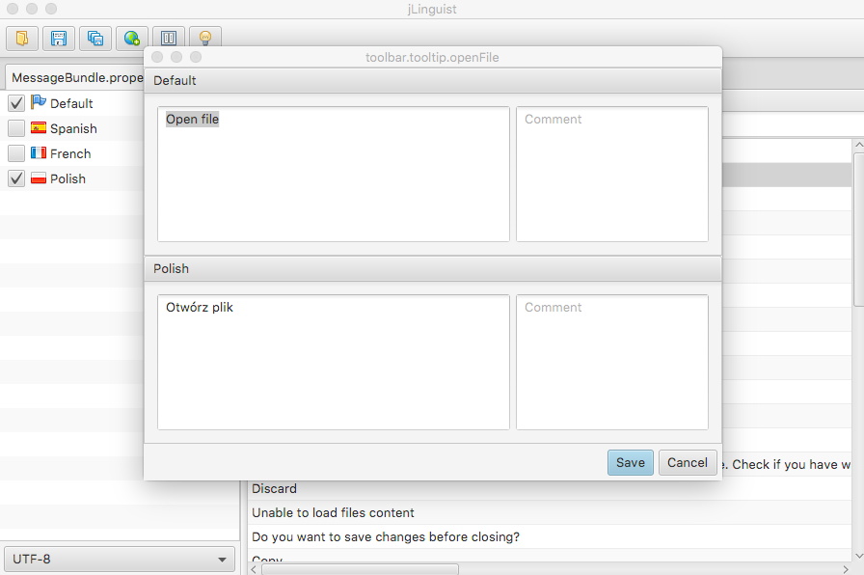Click the Default section header in dialog
The height and width of the screenshot is (575, 864).
pyautogui.click(x=433, y=81)
